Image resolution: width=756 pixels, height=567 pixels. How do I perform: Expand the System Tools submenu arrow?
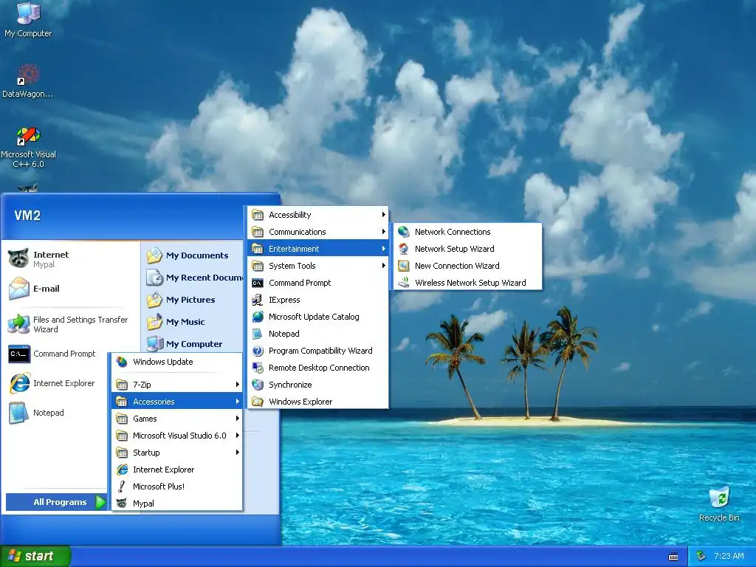(383, 266)
